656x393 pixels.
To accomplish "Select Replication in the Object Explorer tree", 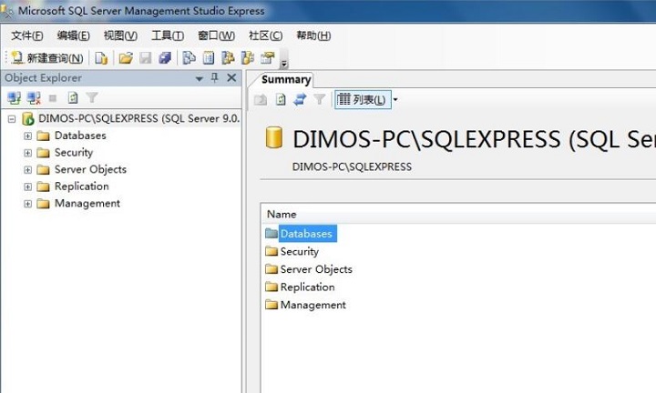I will [82, 186].
